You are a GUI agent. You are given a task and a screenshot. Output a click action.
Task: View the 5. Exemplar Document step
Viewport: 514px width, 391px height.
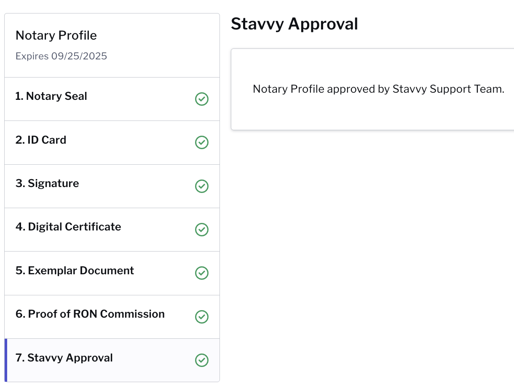click(x=112, y=273)
